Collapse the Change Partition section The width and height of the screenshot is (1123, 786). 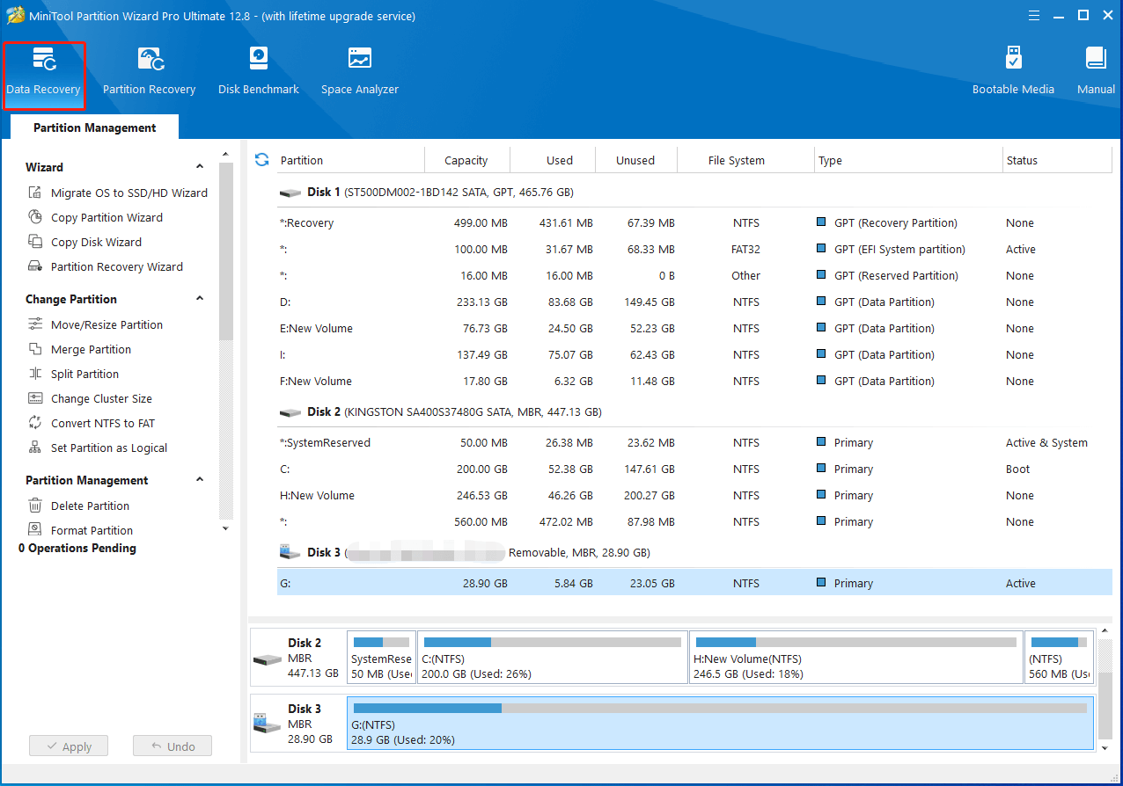point(200,298)
